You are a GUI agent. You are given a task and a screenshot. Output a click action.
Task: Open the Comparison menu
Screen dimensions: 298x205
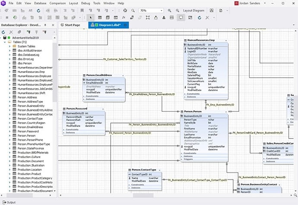point(57,3)
